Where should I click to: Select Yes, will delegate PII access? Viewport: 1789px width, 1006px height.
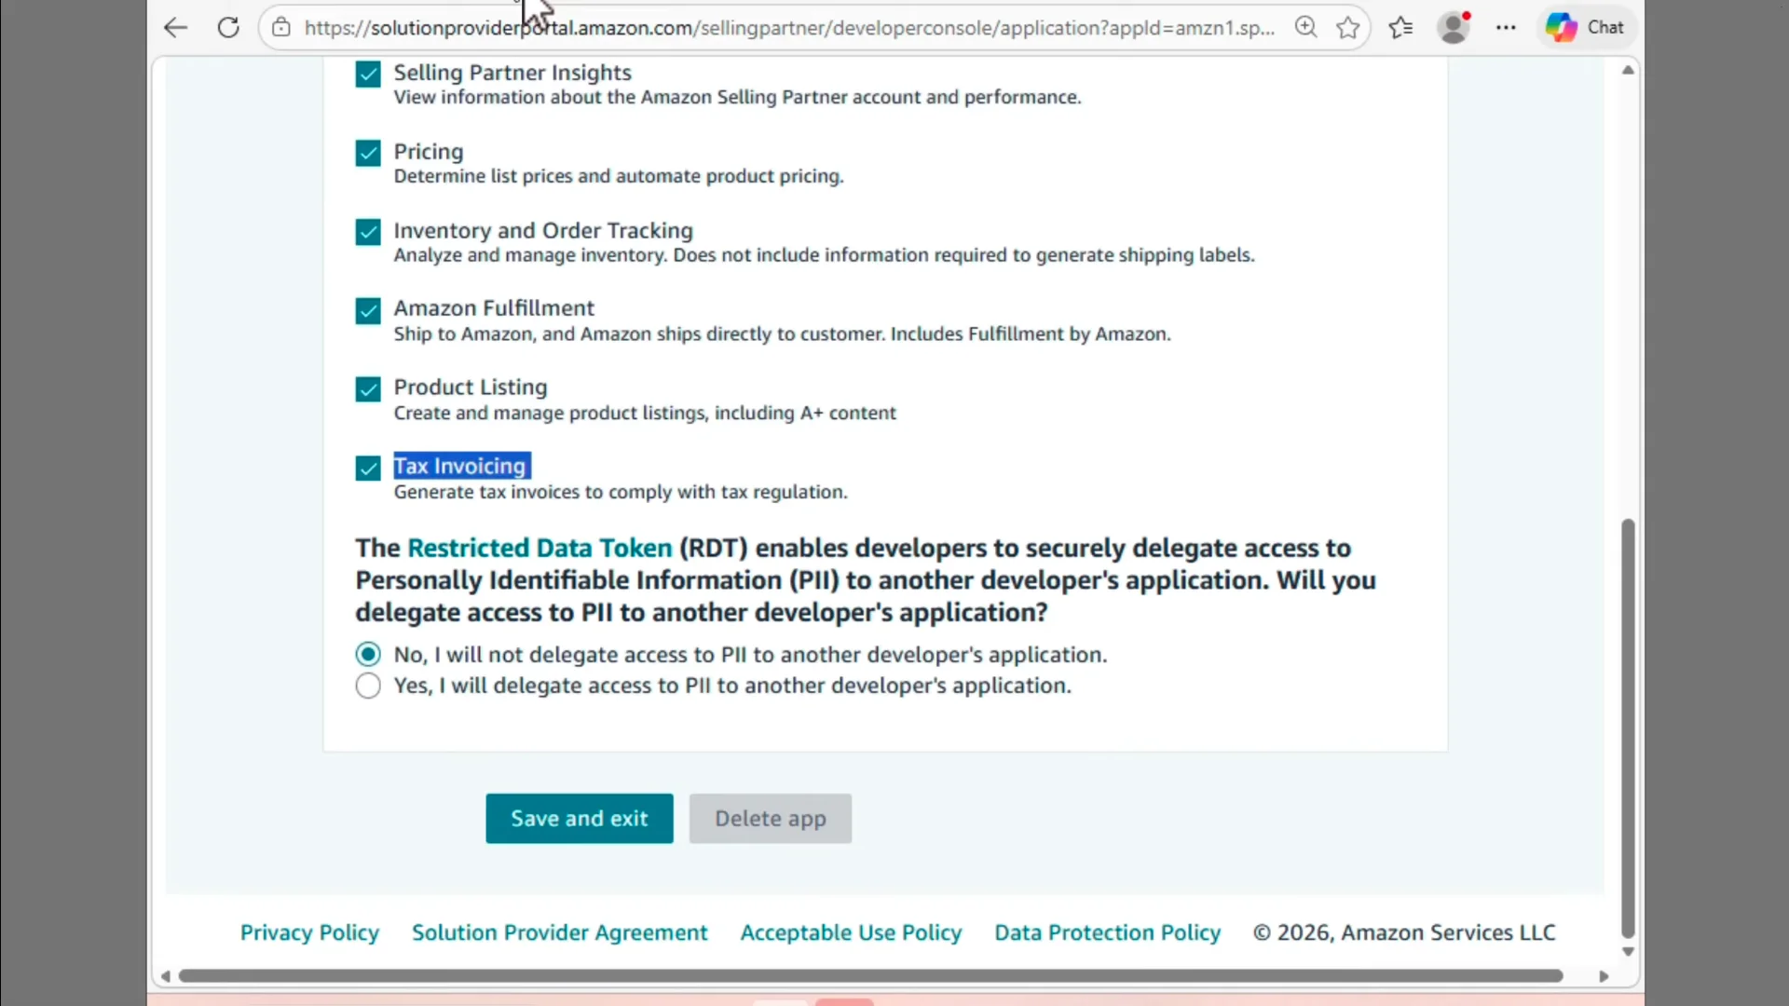pos(368,687)
